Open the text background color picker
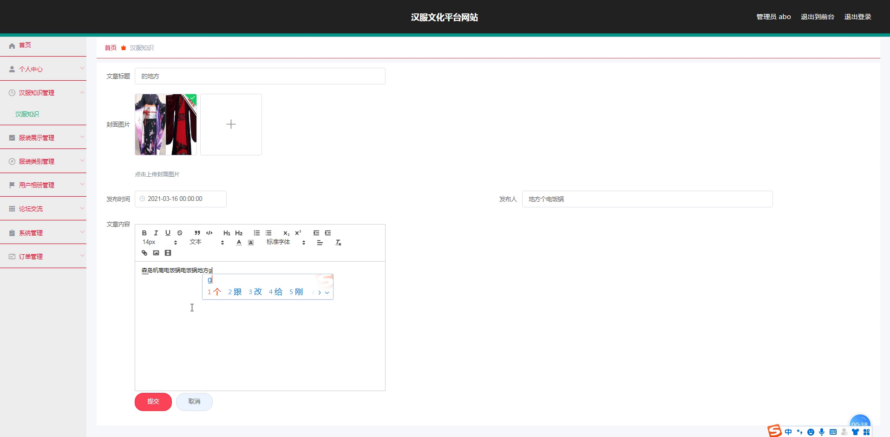 pyautogui.click(x=251, y=242)
